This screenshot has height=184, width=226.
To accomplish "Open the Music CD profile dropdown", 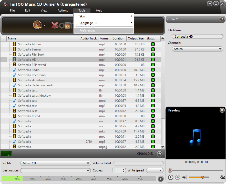I will 56,163.
